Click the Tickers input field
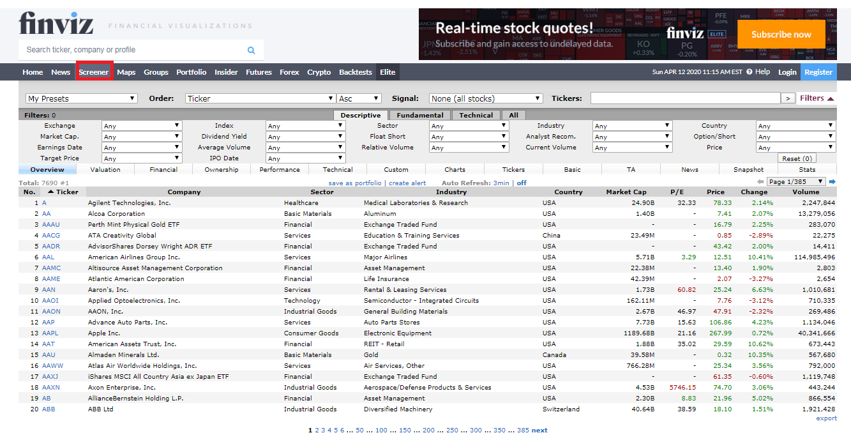 (686, 98)
